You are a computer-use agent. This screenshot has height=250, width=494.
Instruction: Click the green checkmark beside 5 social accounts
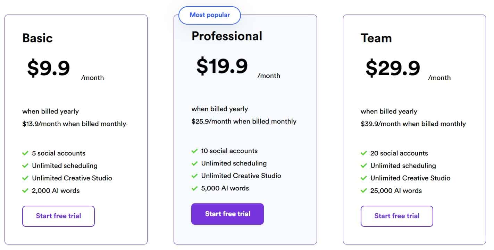(25, 153)
